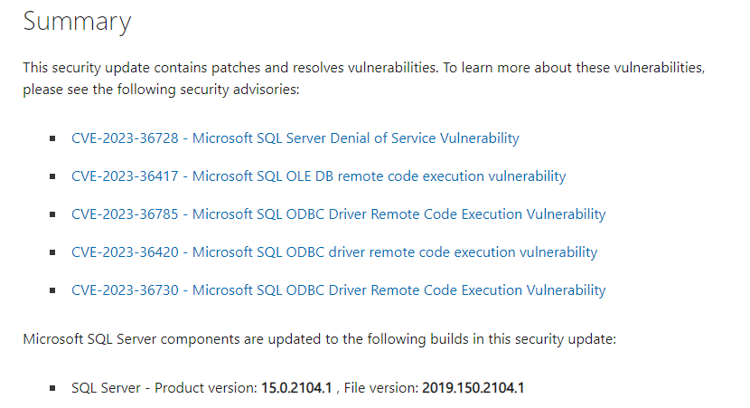Follow the CVE-2023-36785 ODBC Driver link
This screenshot has height=408, width=750.
[339, 214]
